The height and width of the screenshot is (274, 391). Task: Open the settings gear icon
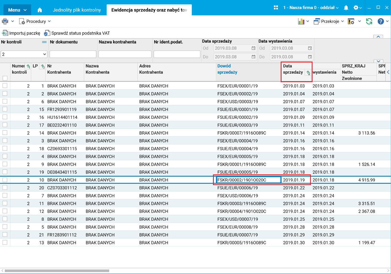[356, 8]
